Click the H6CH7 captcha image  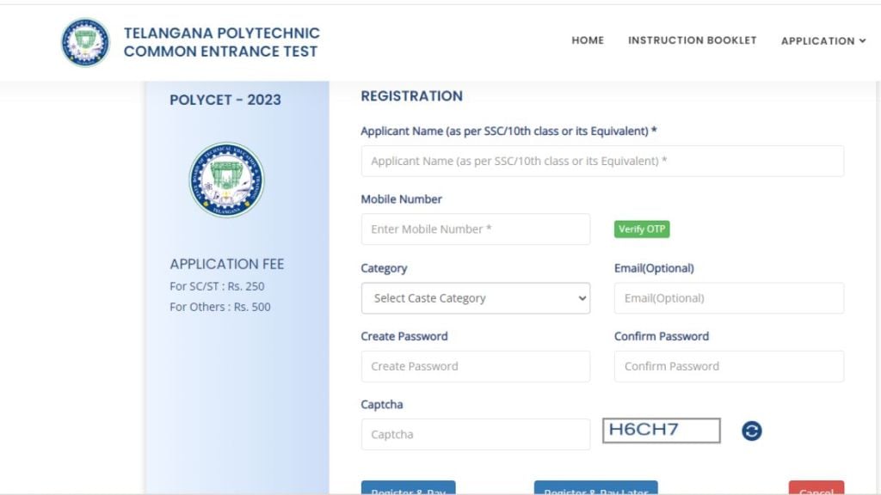click(x=661, y=431)
